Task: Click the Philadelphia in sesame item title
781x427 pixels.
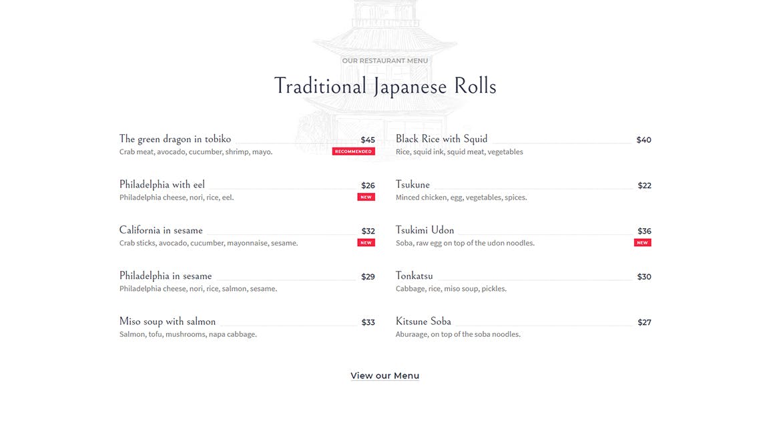Action: tap(166, 276)
